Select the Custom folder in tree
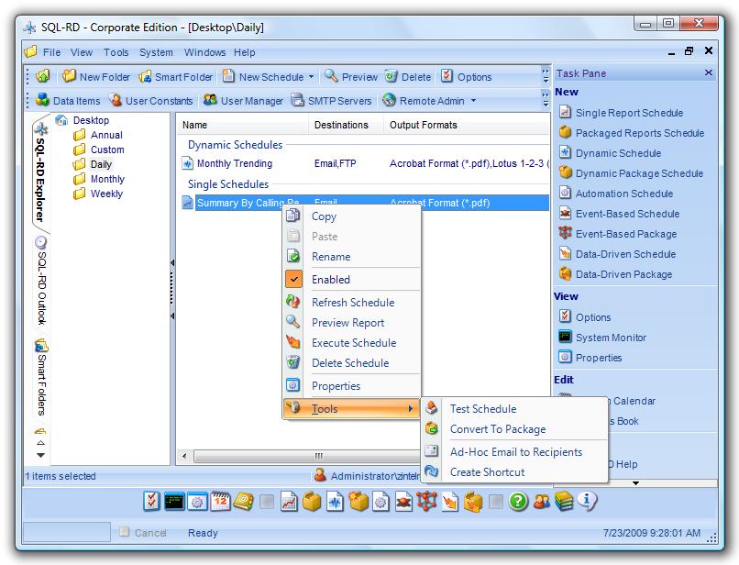 point(107,150)
